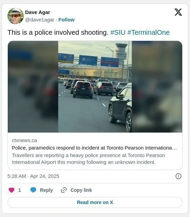
Task: Like the tweet with heart icon
Action: [12, 190]
